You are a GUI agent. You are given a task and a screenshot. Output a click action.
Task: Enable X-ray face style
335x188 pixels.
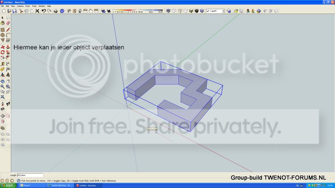pyautogui.click(x=168, y=11)
